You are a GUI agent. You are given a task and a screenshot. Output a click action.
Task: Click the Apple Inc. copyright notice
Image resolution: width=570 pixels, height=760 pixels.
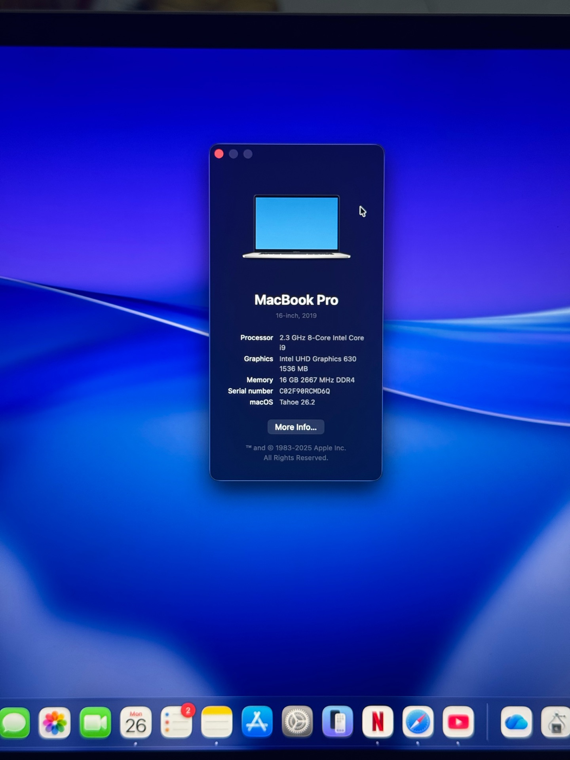point(296,453)
